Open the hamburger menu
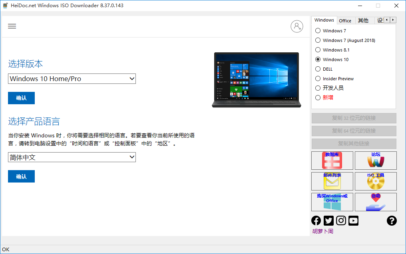 pos(12,26)
